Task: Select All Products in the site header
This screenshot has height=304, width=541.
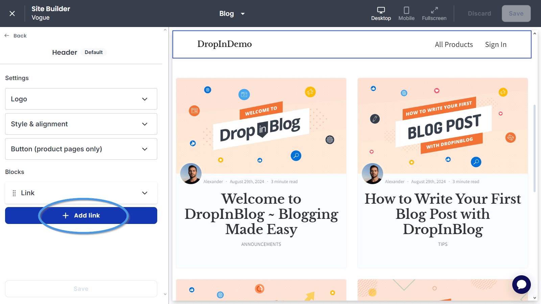Action: click(454, 44)
